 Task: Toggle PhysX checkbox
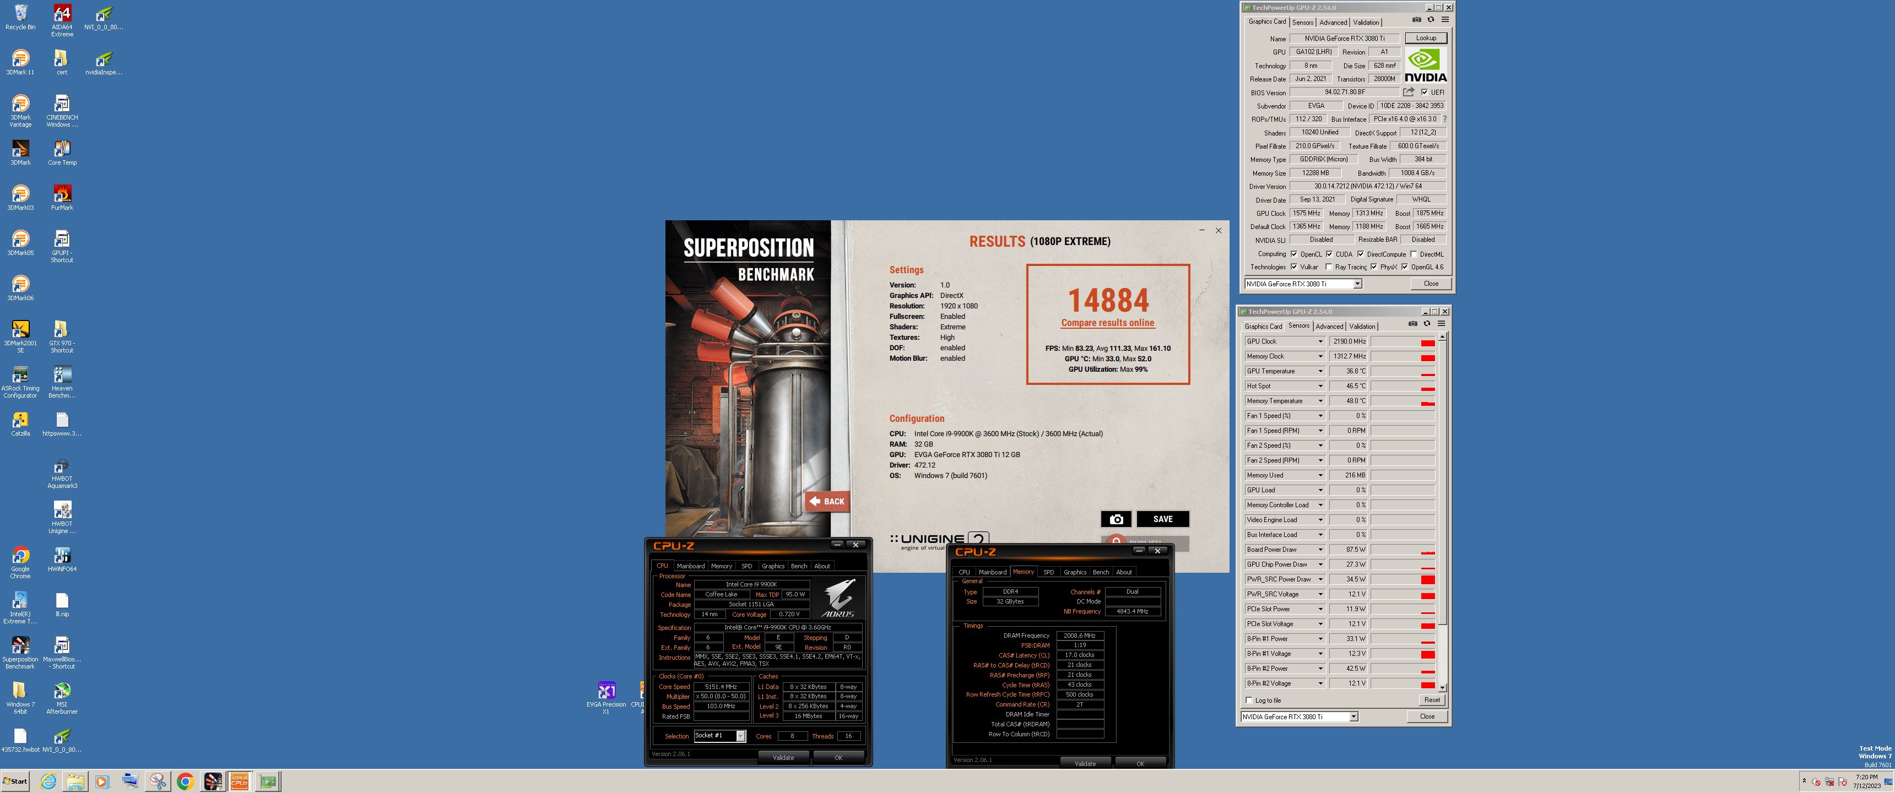tap(1373, 267)
